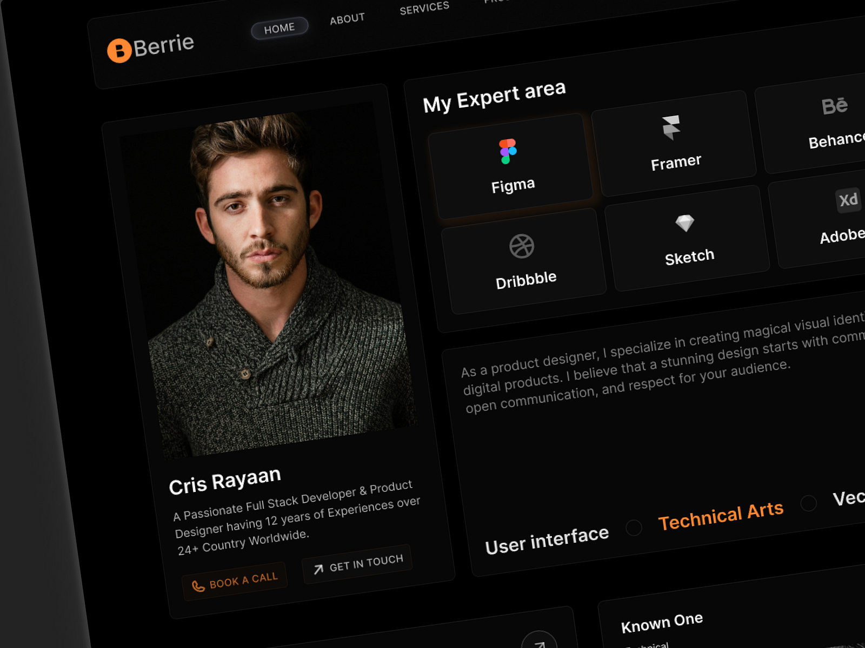
Task: Click the circular arrow button at the bottom
Action: 540,643
